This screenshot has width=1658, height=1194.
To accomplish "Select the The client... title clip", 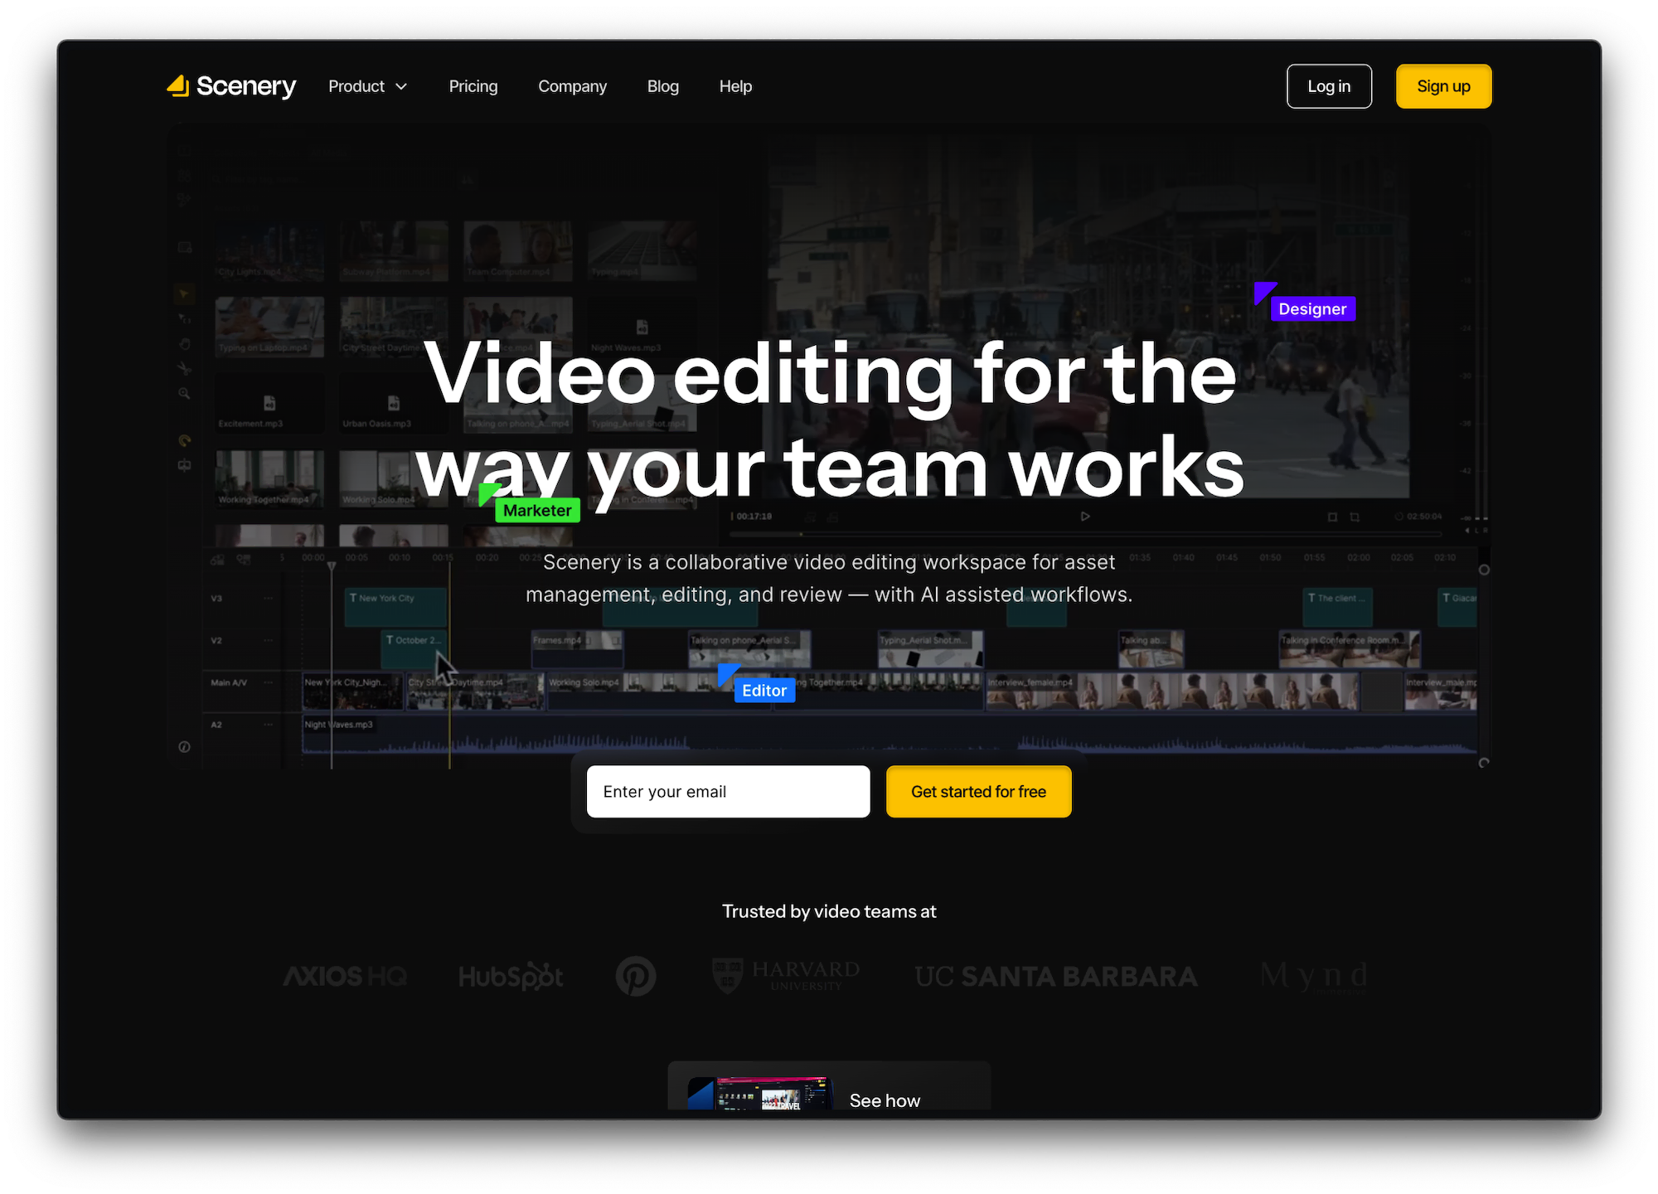I will pos(1338,606).
